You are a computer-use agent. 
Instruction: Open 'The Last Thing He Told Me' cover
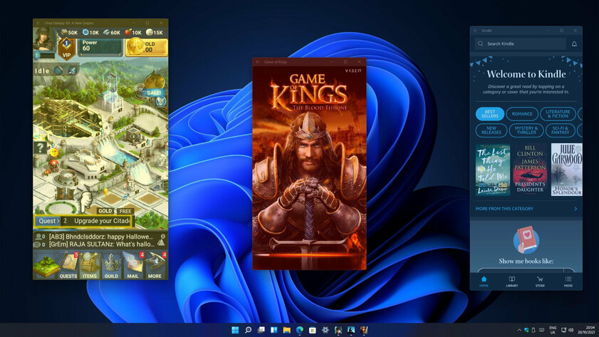click(493, 170)
